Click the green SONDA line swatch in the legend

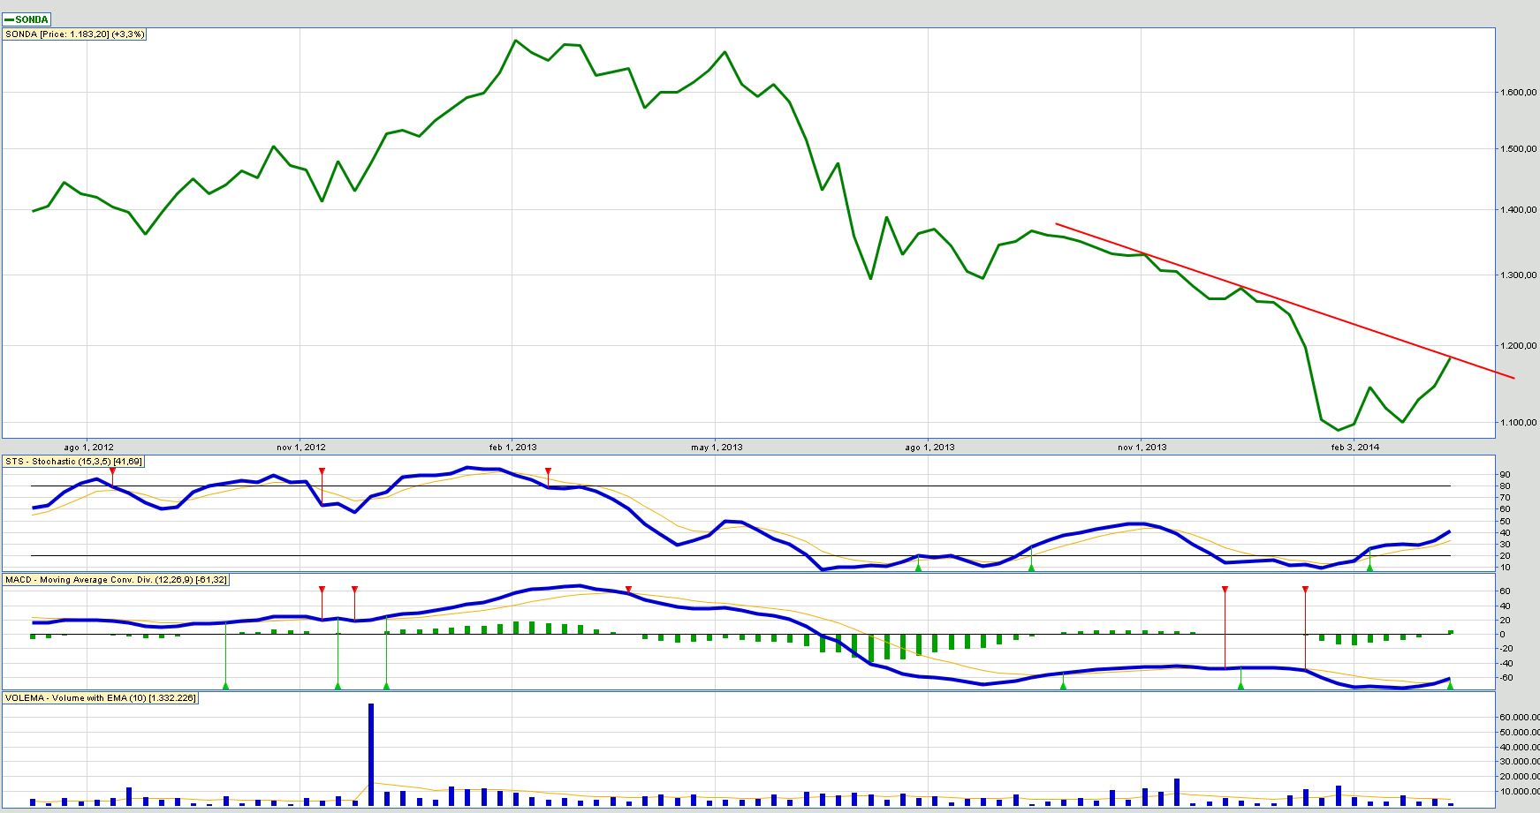[x=10, y=19]
